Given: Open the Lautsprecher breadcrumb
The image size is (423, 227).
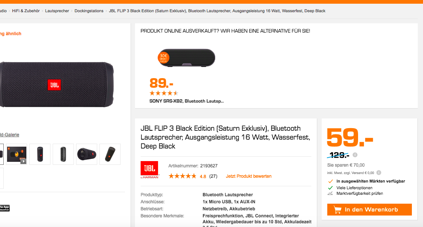Looking at the screenshot, I should tap(57, 11).
